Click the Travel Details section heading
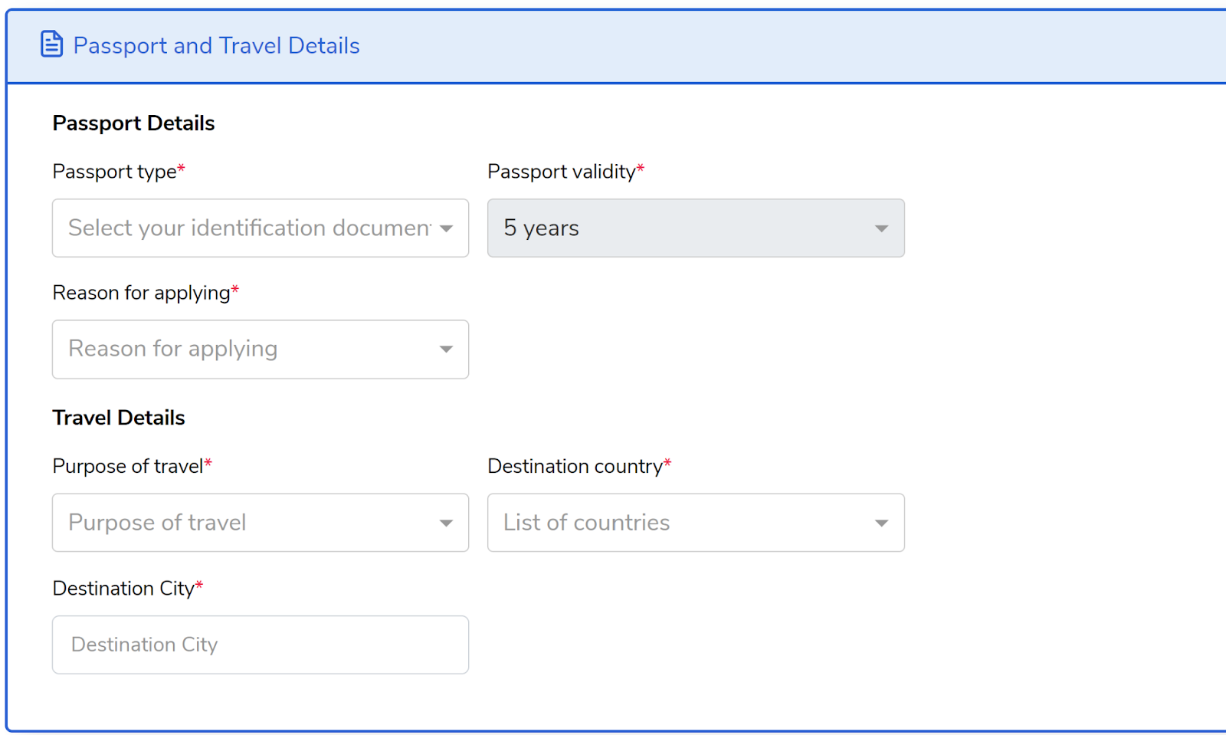This screenshot has width=1226, height=735. (119, 418)
